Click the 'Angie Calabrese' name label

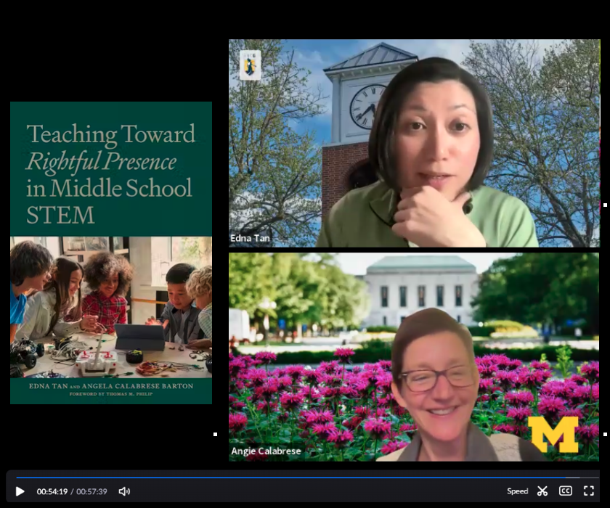pyautogui.click(x=266, y=451)
